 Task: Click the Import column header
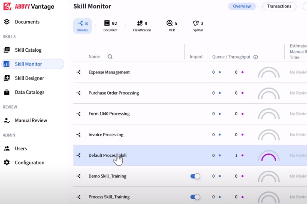(196, 57)
